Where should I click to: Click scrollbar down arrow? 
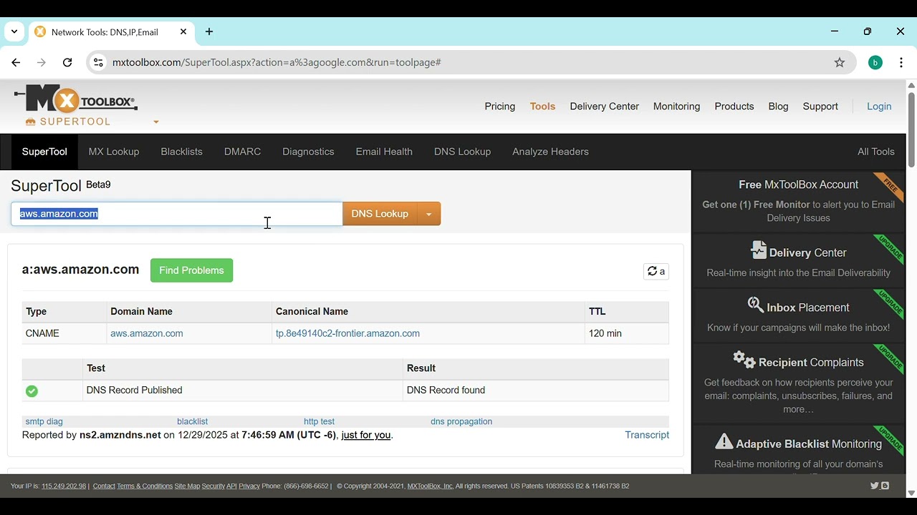click(911, 494)
